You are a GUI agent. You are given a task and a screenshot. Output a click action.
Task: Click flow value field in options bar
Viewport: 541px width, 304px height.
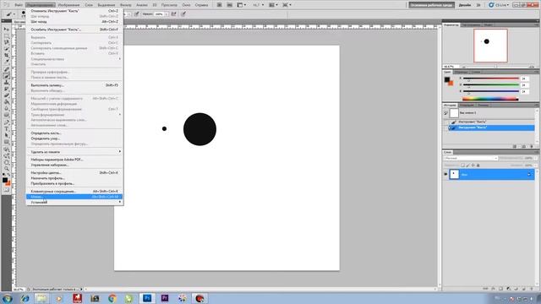tap(159, 14)
